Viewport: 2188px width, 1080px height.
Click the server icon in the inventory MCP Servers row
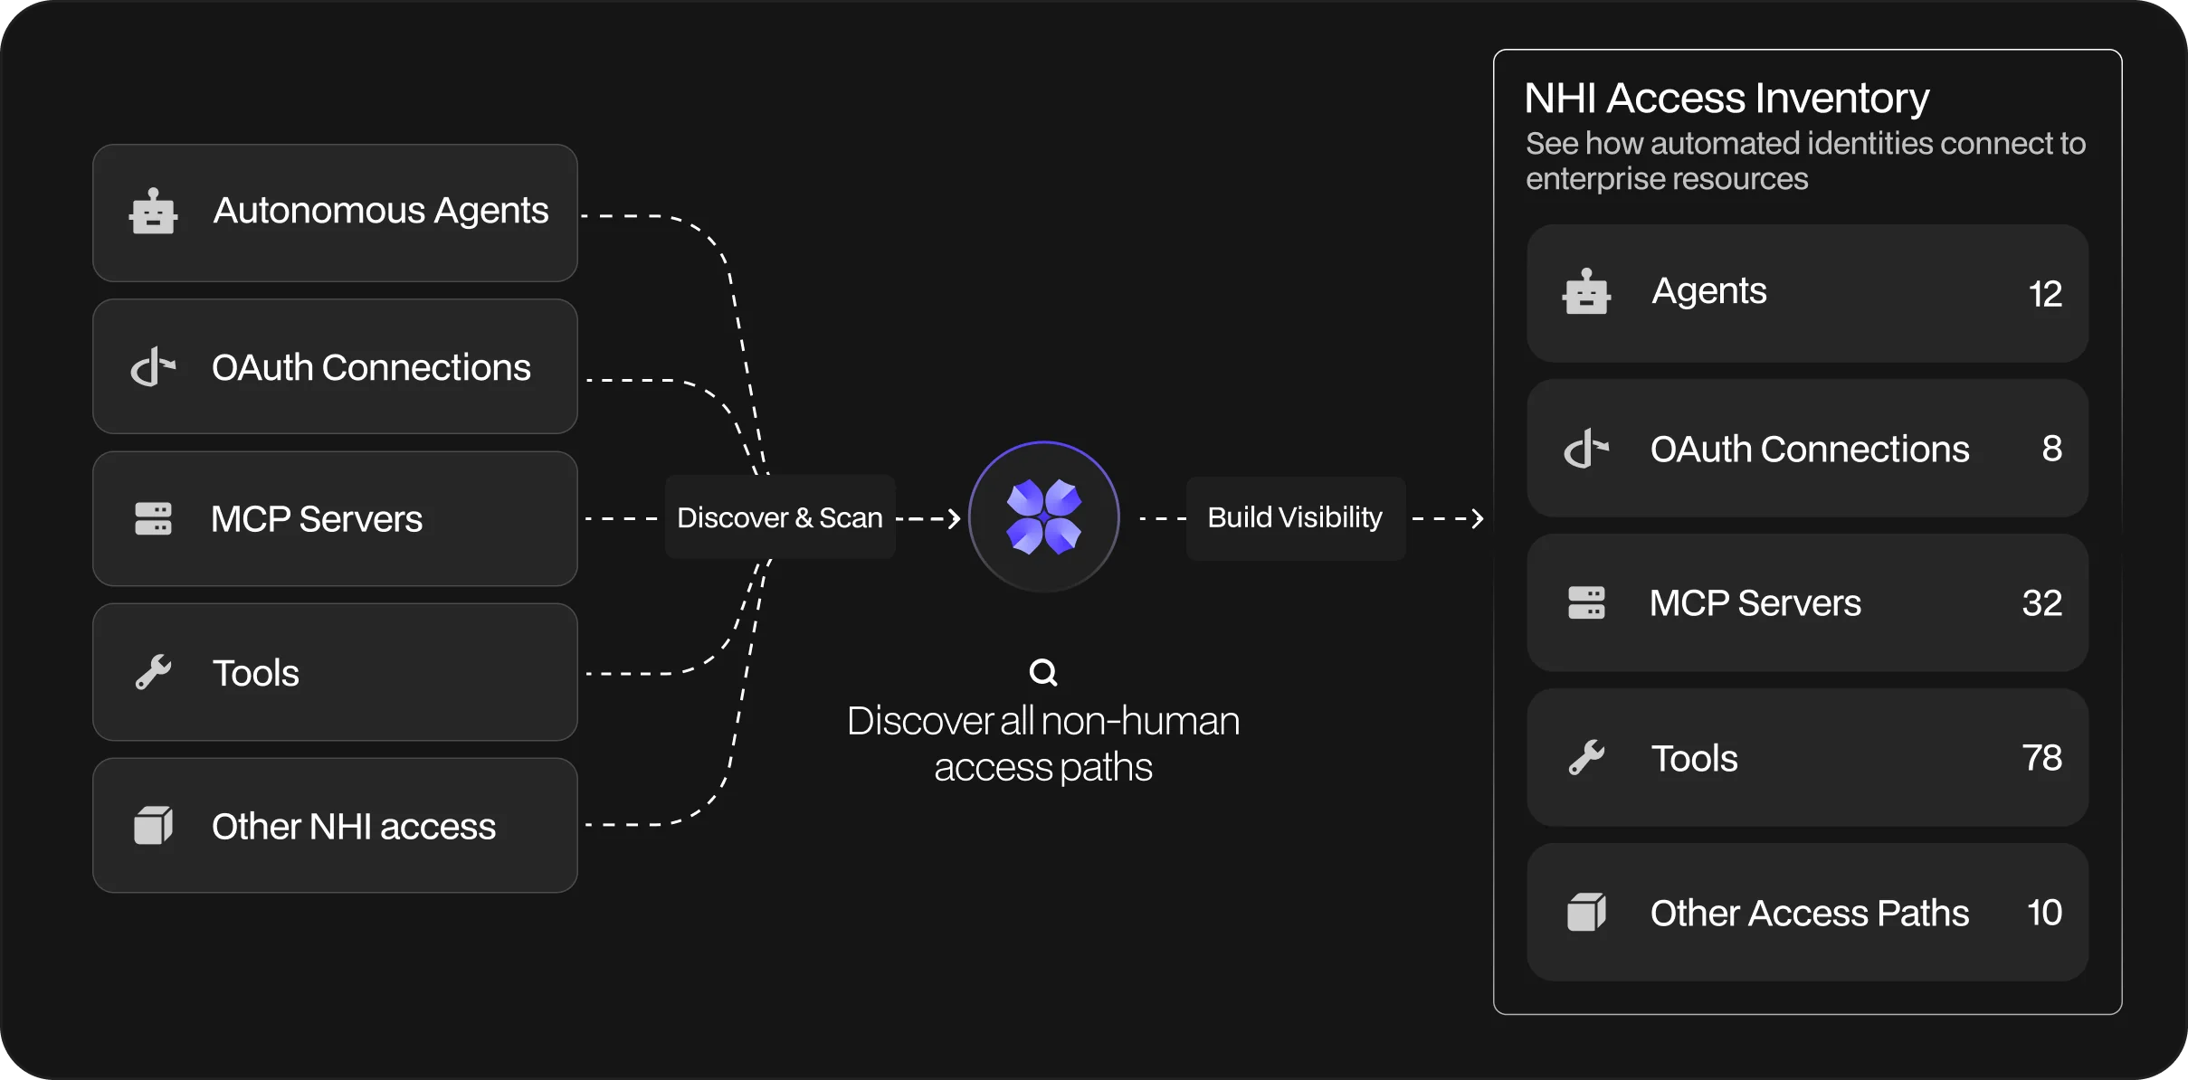[x=1586, y=602]
